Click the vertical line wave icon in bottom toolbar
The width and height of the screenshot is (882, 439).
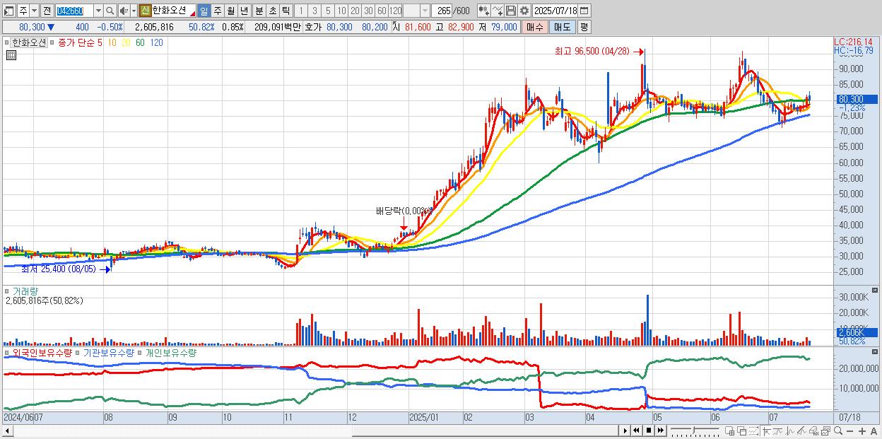coord(790,431)
